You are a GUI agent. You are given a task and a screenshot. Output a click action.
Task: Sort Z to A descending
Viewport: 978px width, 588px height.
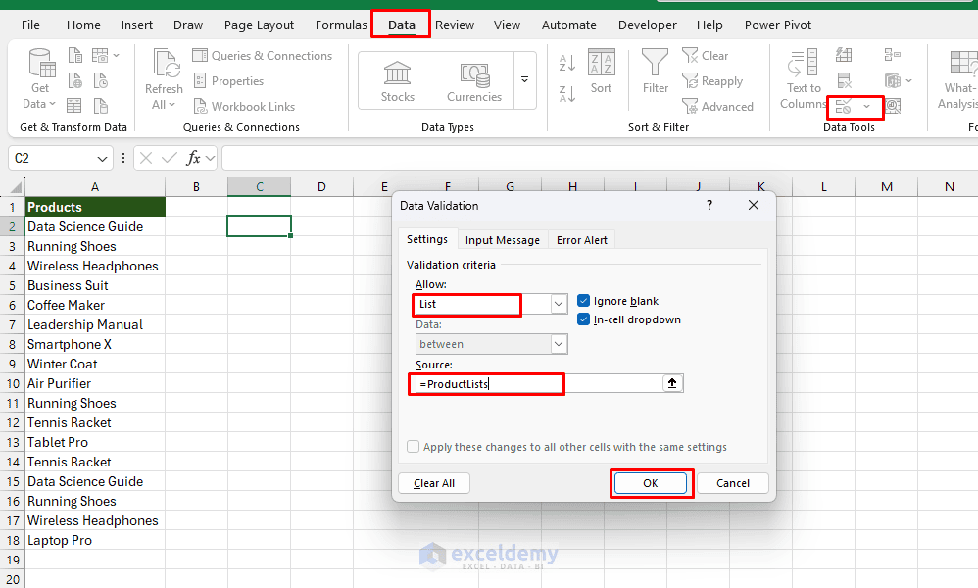567,94
